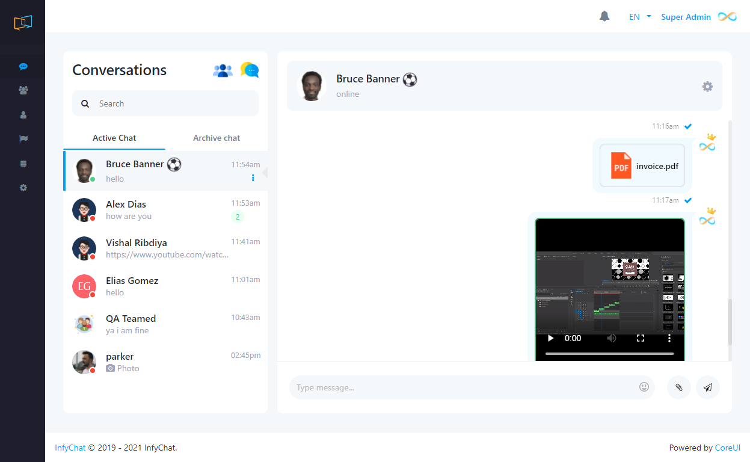Open the users group icon in sidebar

[x=23, y=90]
